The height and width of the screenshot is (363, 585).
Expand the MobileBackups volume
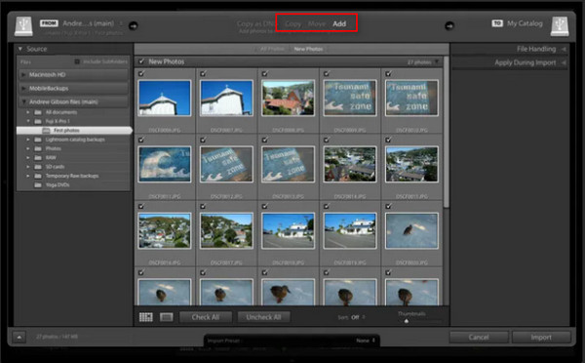click(23, 89)
